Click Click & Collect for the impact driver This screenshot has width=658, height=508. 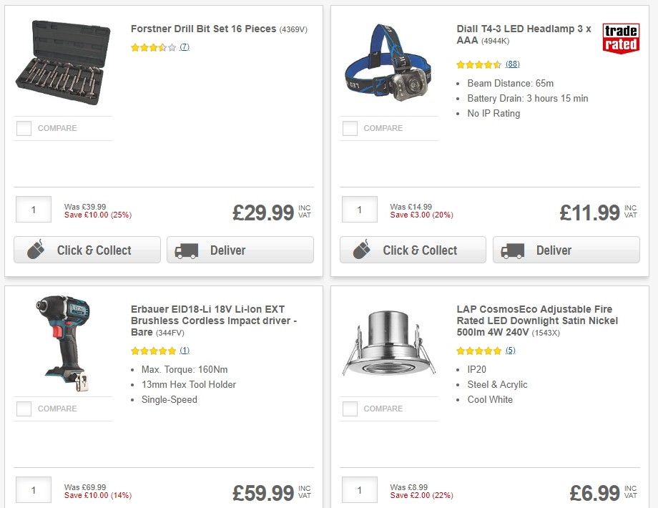coord(87,507)
